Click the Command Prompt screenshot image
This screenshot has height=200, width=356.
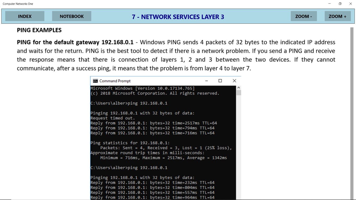165,138
